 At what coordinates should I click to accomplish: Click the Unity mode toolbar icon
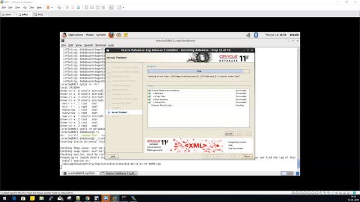coord(103,7)
